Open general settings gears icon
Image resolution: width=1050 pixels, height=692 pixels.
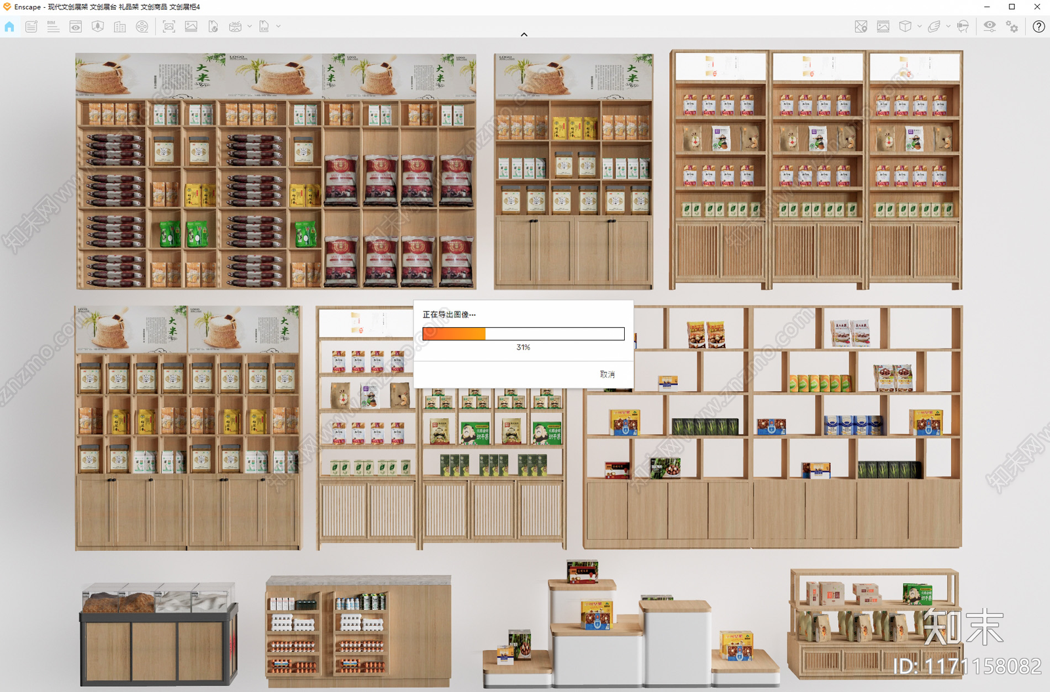[x=1012, y=27]
